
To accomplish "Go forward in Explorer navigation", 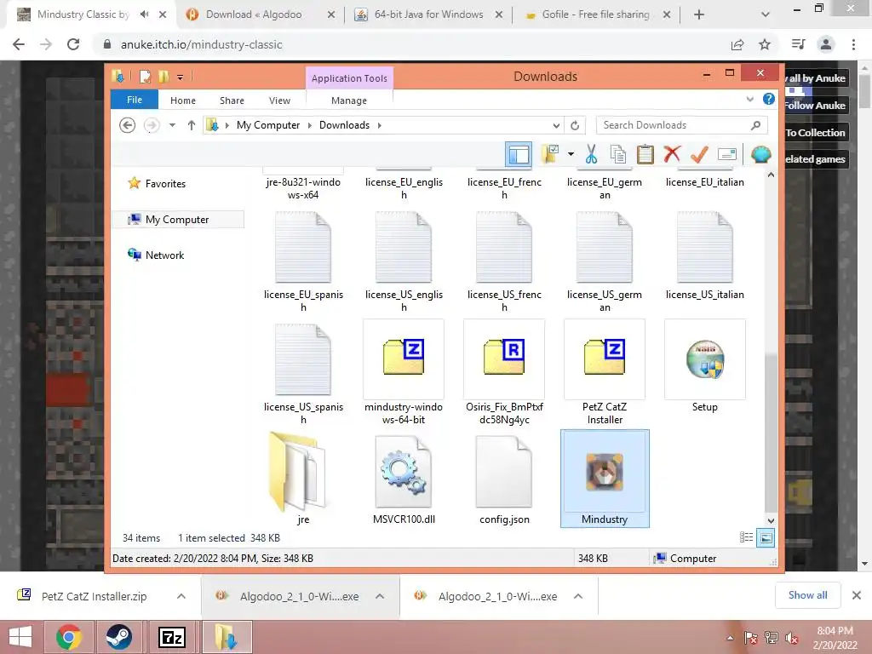I will [152, 125].
